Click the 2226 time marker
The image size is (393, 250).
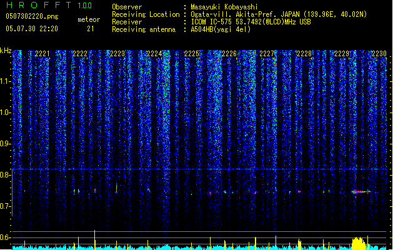(229, 54)
